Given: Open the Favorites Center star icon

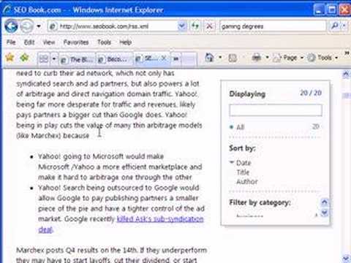Looking at the screenshot, I should 10,58.
